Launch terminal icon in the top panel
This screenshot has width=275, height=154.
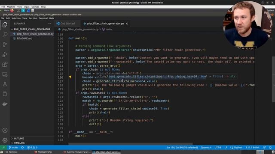18,10
